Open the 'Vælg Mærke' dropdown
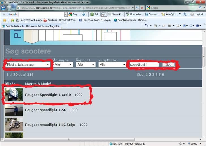 click(112, 65)
